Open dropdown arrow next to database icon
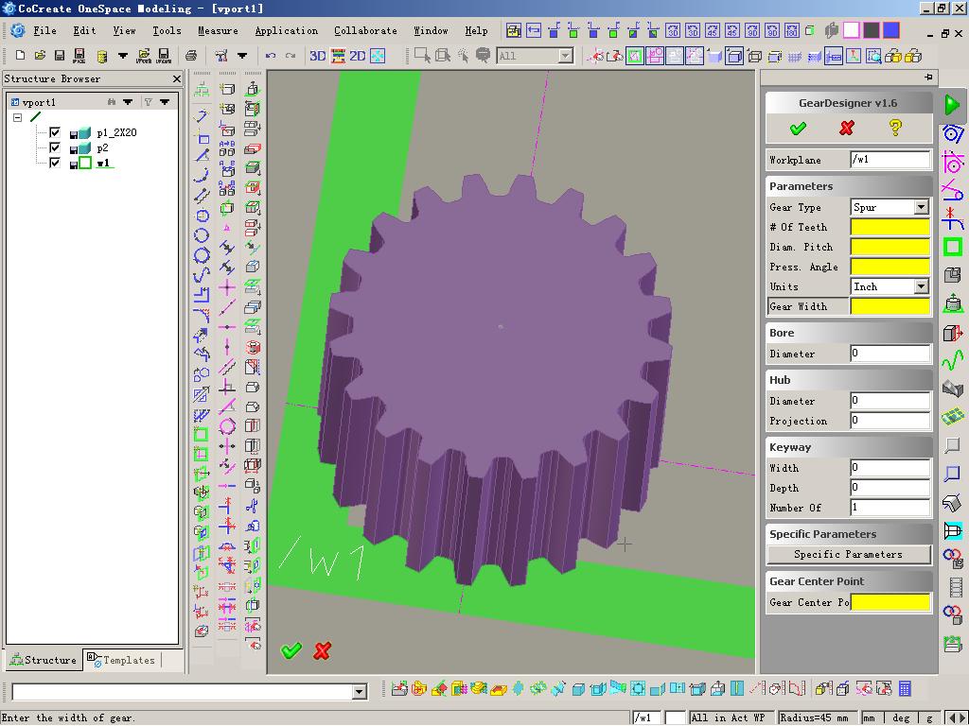The height and width of the screenshot is (726, 969). click(123, 56)
